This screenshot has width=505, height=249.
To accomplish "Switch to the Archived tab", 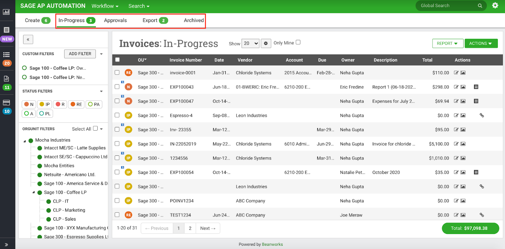I will point(194,21).
